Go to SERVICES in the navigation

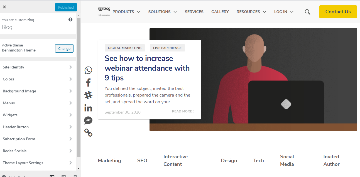pos(194,12)
